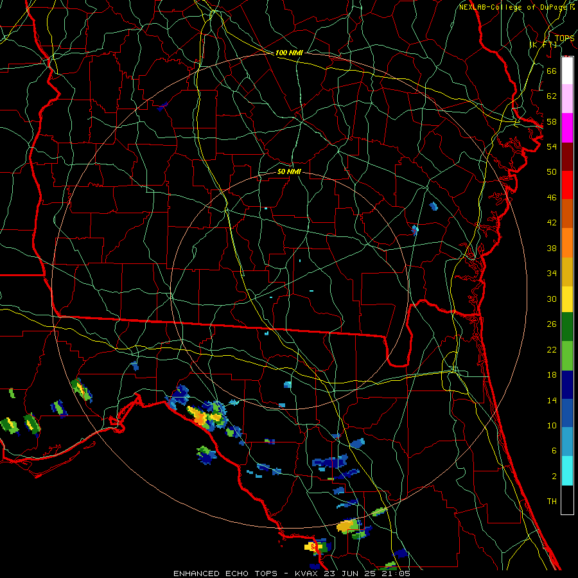Click the '26' legend value
The width and height of the screenshot is (578, 578).
click(552, 324)
